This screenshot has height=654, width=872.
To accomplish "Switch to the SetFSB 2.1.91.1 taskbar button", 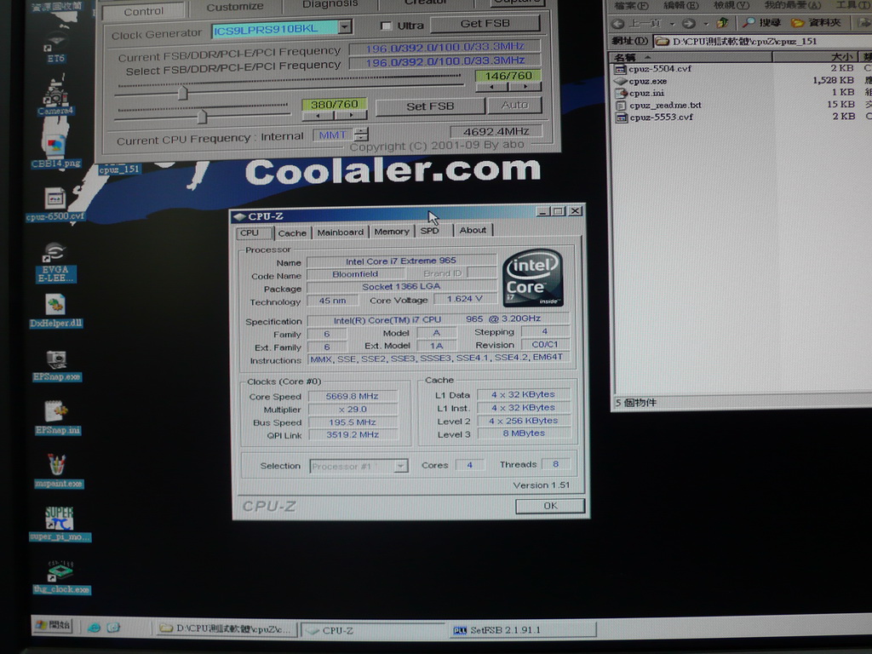I will coord(522,630).
